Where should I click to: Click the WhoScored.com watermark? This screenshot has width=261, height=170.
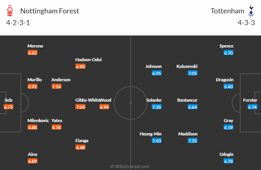[x=130, y=166]
